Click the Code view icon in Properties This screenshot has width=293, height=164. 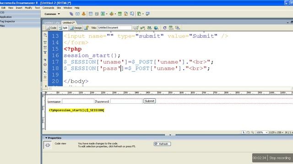click(48, 145)
